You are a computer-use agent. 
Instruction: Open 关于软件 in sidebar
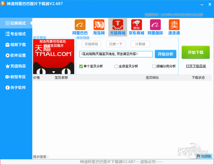(x=16, y=88)
